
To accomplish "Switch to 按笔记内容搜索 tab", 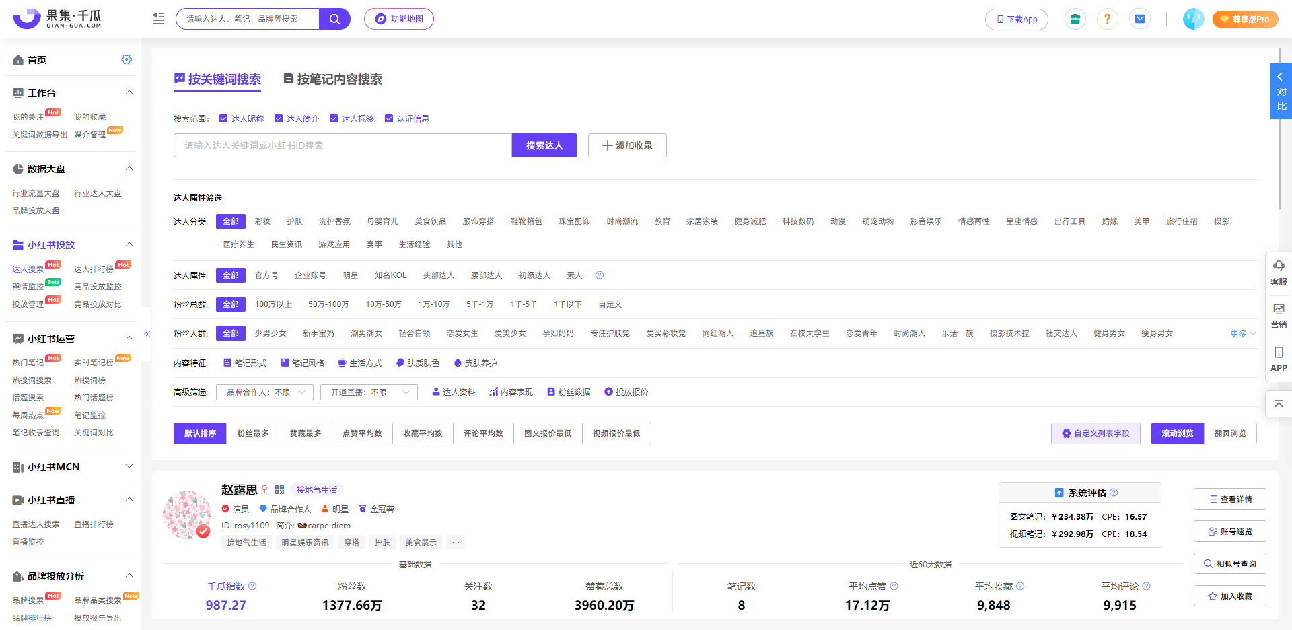I will tap(332, 79).
